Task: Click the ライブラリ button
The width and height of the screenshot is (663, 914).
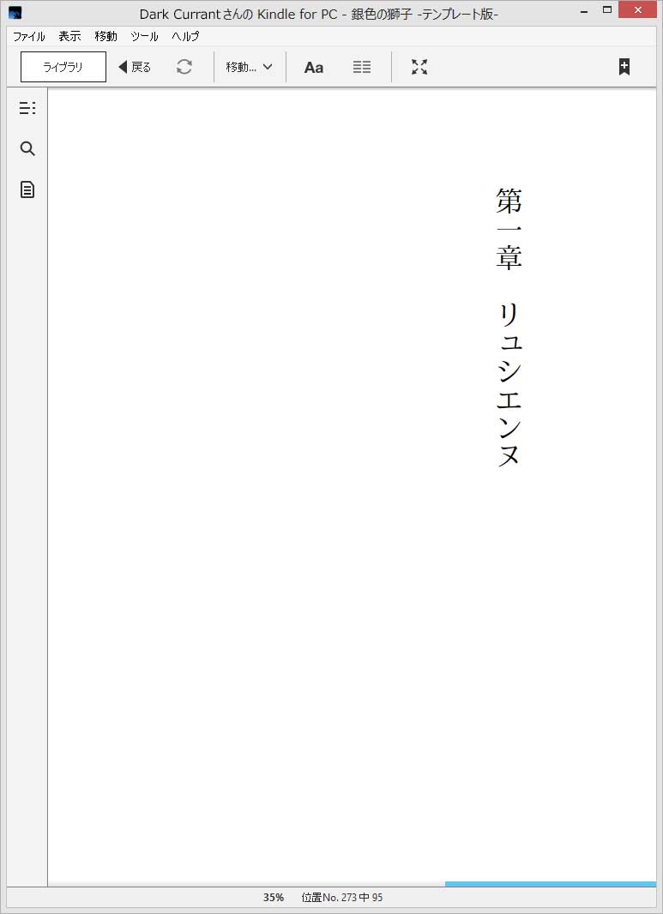Action: coord(63,67)
